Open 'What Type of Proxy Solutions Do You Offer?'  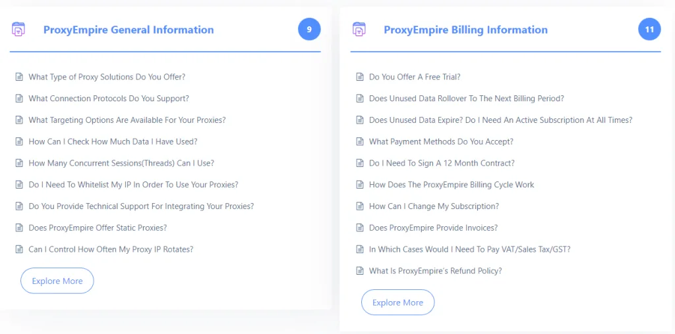click(107, 77)
